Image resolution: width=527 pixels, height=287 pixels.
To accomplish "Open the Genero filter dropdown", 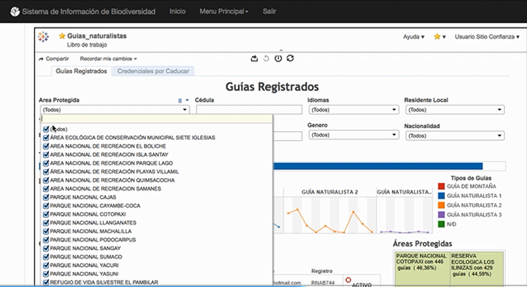I will pyautogui.click(x=353, y=135).
